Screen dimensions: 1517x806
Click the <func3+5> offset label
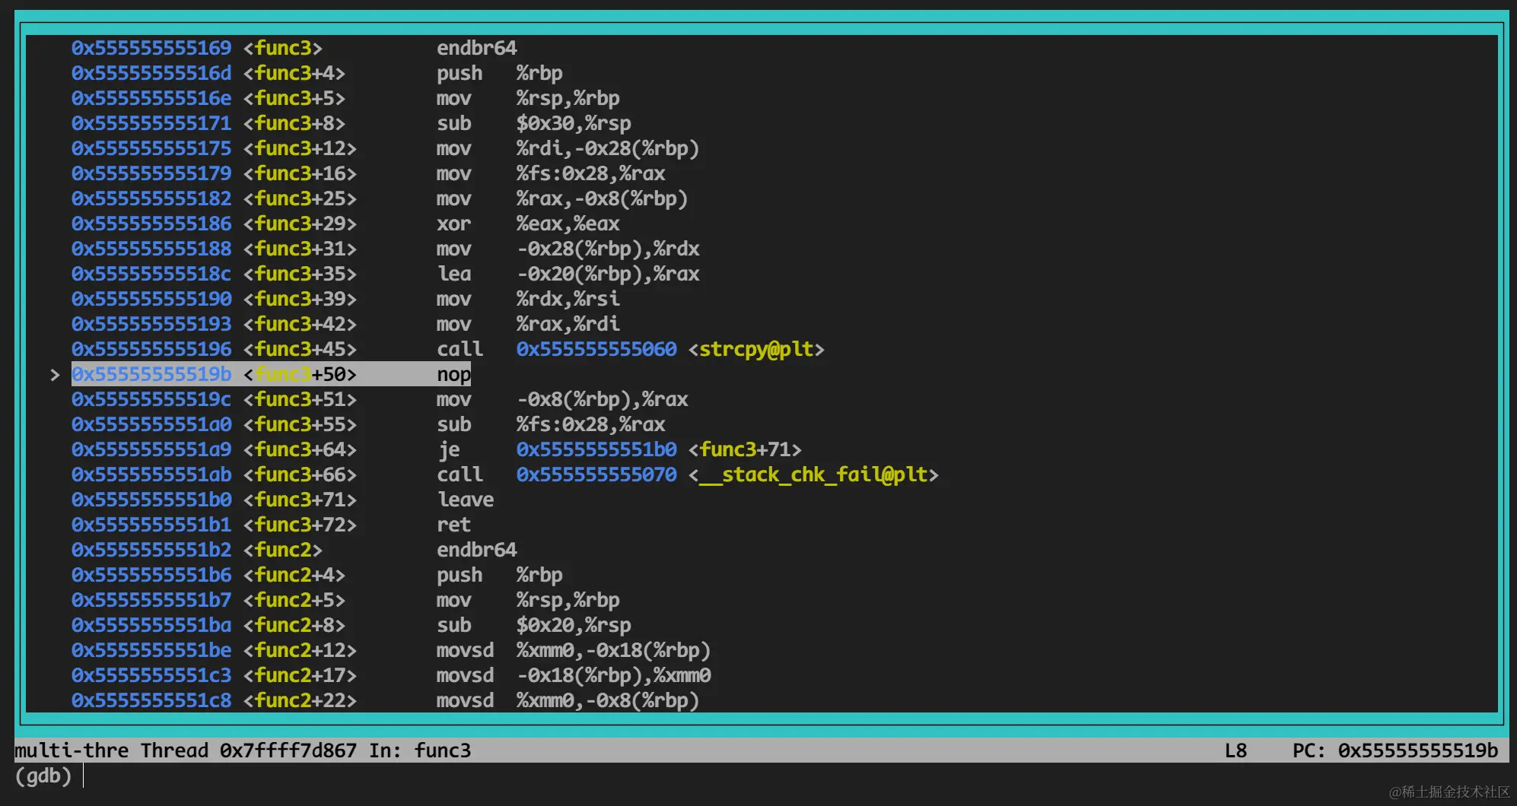pyautogui.click(x=294, y=98)
